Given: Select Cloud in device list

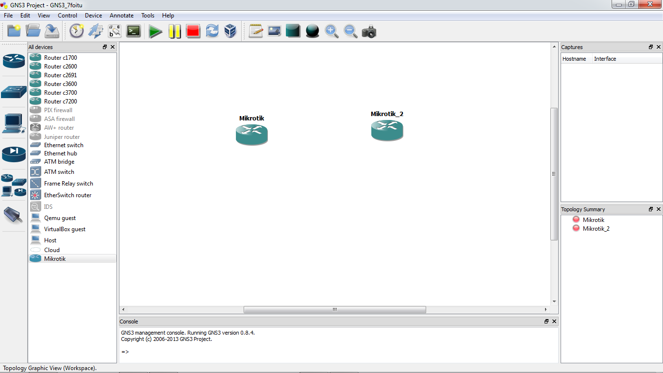Looking at the screenshot, I should (72, 250).
